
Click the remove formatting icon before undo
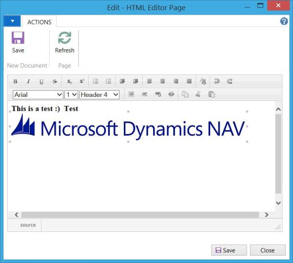[x=203, y=81]
